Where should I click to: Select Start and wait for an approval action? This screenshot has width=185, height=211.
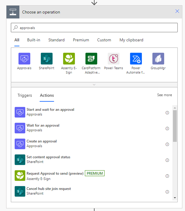point(92,112)
